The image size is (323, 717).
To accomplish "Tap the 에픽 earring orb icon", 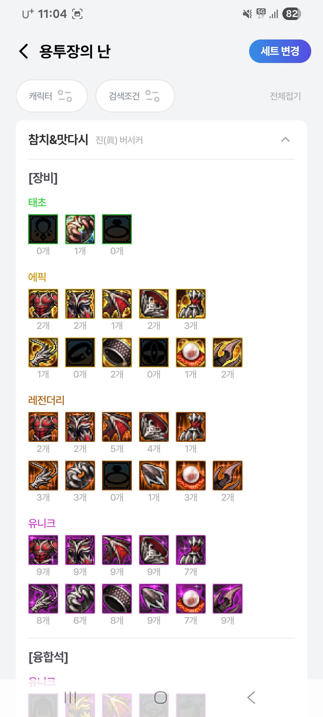I will pyautogui.click(x=191, y=353).
